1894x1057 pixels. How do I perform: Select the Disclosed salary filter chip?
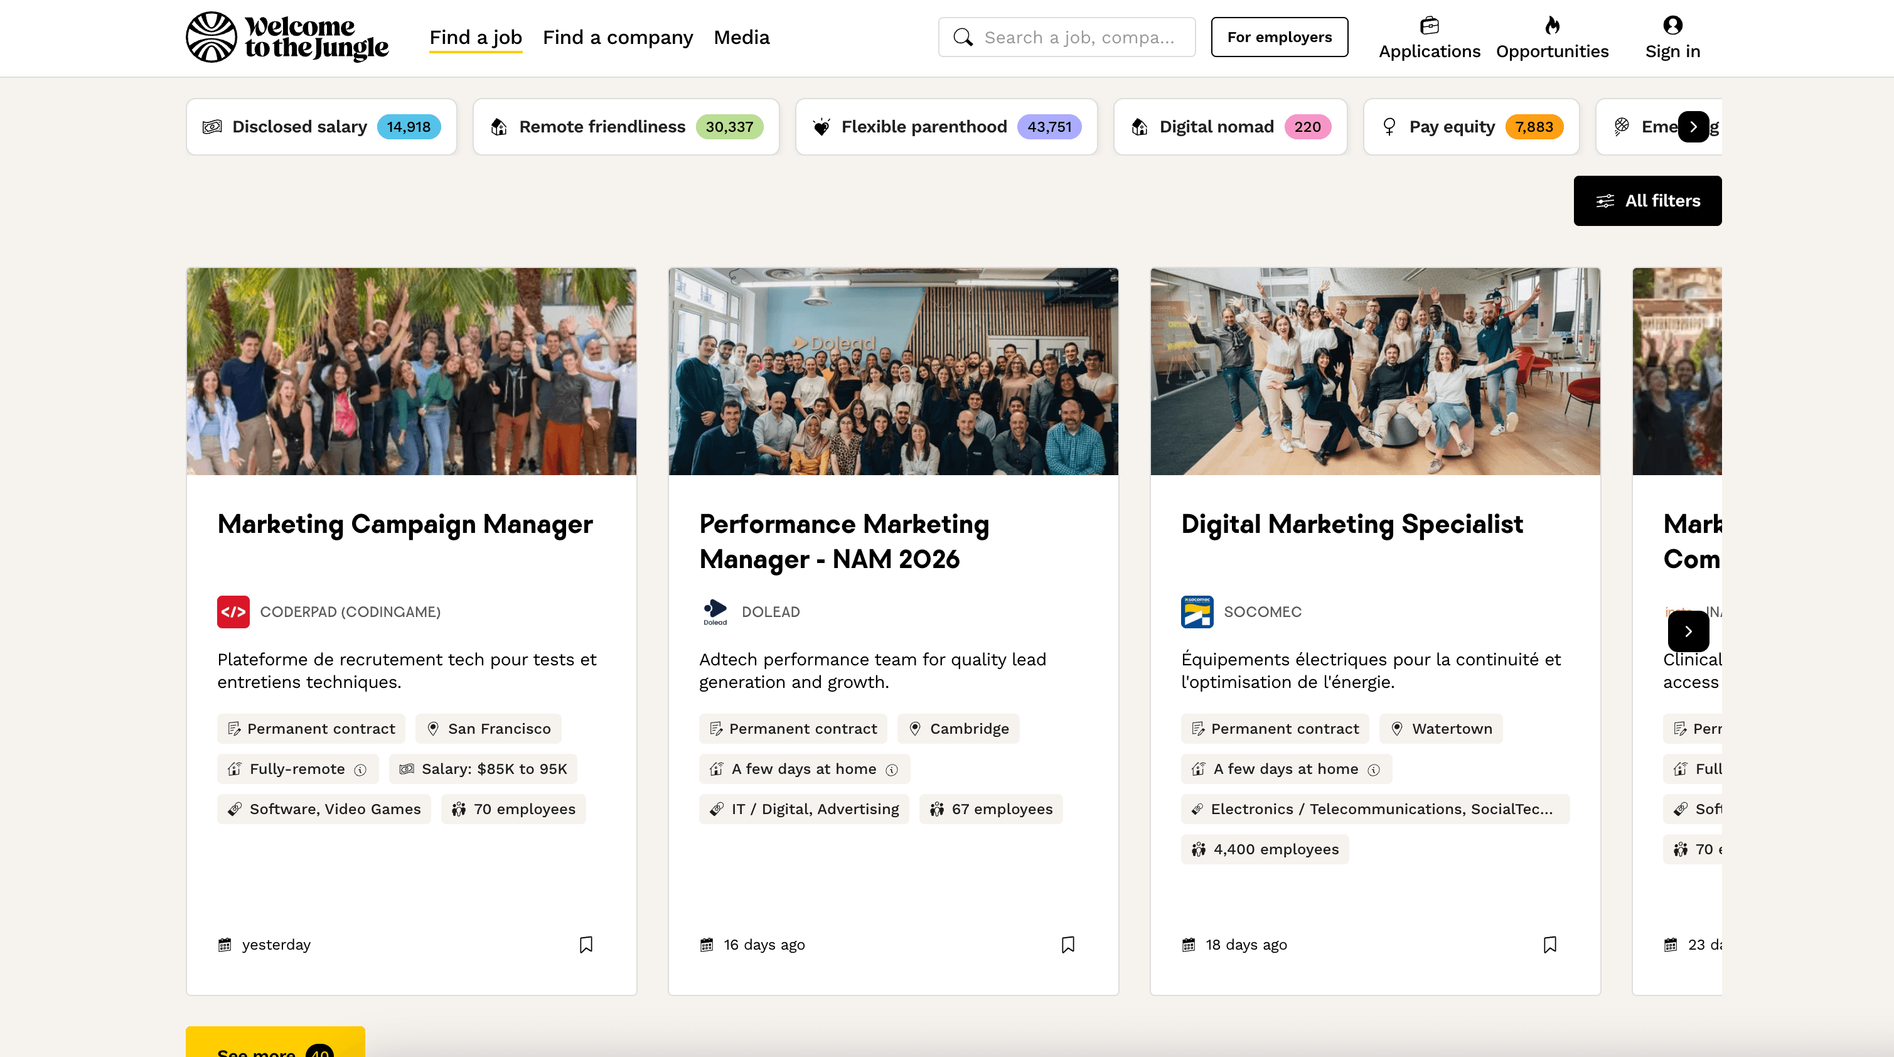pos(321,127)
